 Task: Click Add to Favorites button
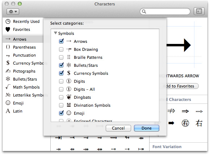(180, 86)
